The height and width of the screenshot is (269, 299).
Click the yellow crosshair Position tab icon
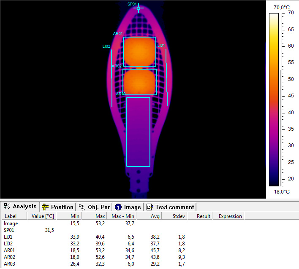coord(45,207)
